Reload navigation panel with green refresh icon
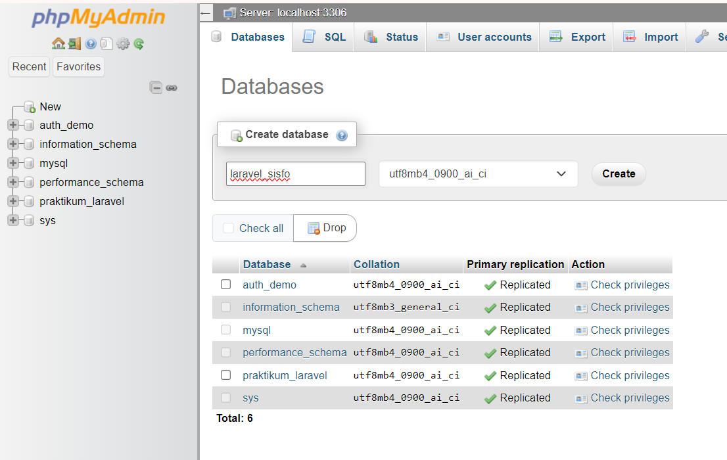This screenshot has height=460, width=727. [x=139, y=43]
